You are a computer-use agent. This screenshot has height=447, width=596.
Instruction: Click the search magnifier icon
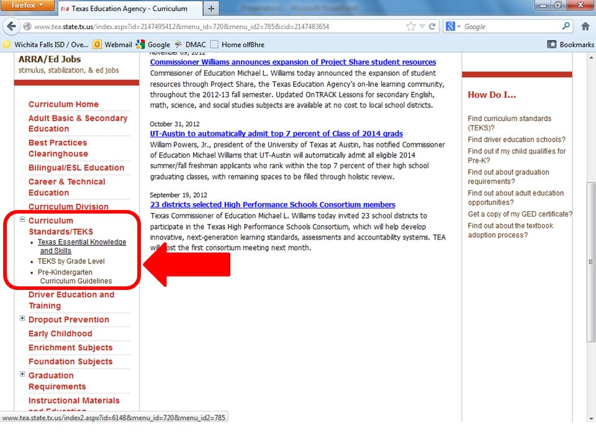(566, 26)
